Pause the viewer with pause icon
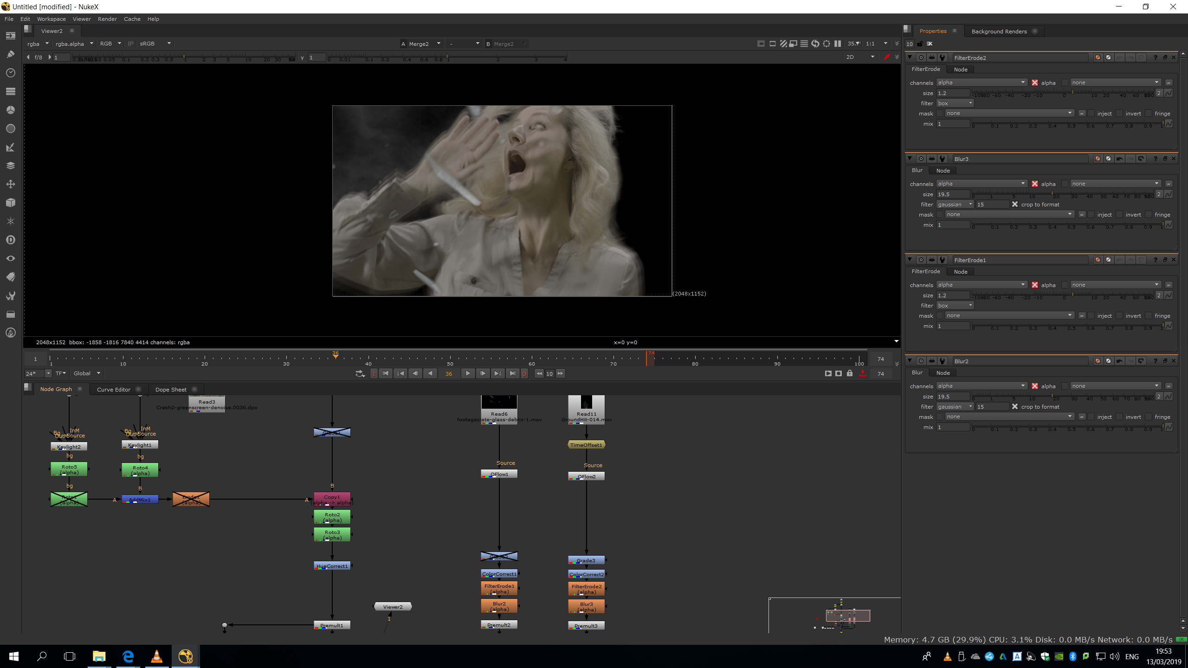Viewport: 1188px width, 668px height. click(x=837, y=44)
